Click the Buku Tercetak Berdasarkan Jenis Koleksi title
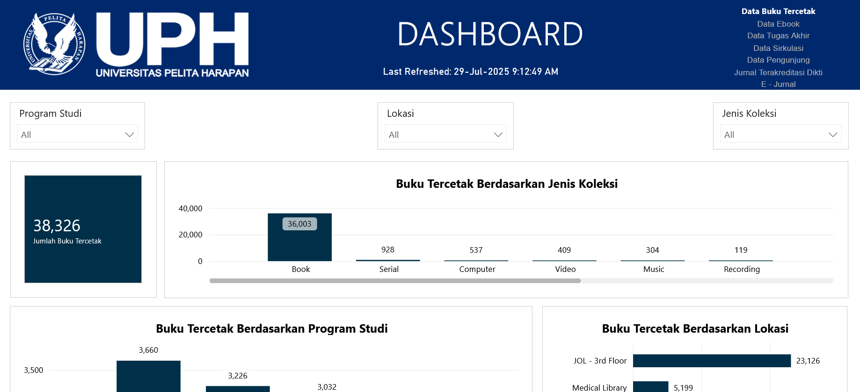 (507, 184)
